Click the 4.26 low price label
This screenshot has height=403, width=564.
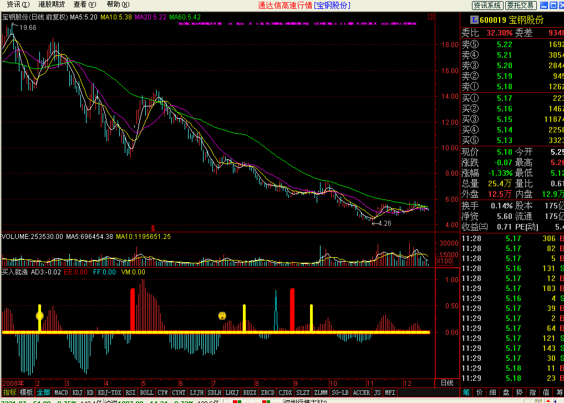[385, 223]
